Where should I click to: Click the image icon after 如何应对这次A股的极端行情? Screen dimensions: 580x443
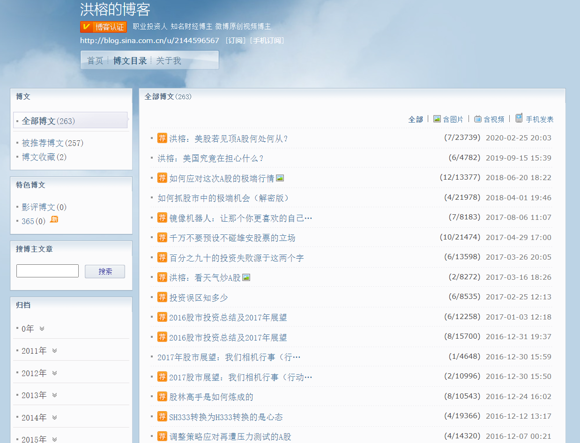pyautogui.click(x=280, y=178)
